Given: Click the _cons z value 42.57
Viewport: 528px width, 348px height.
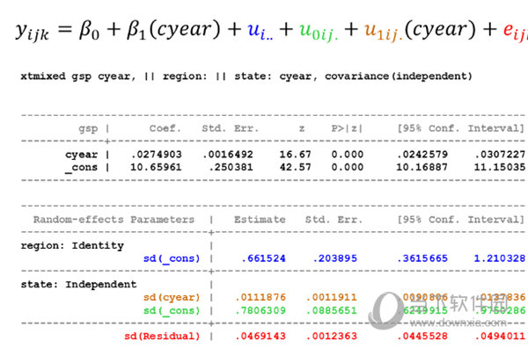Looking at the screenshot, I should tap(296, 167).
